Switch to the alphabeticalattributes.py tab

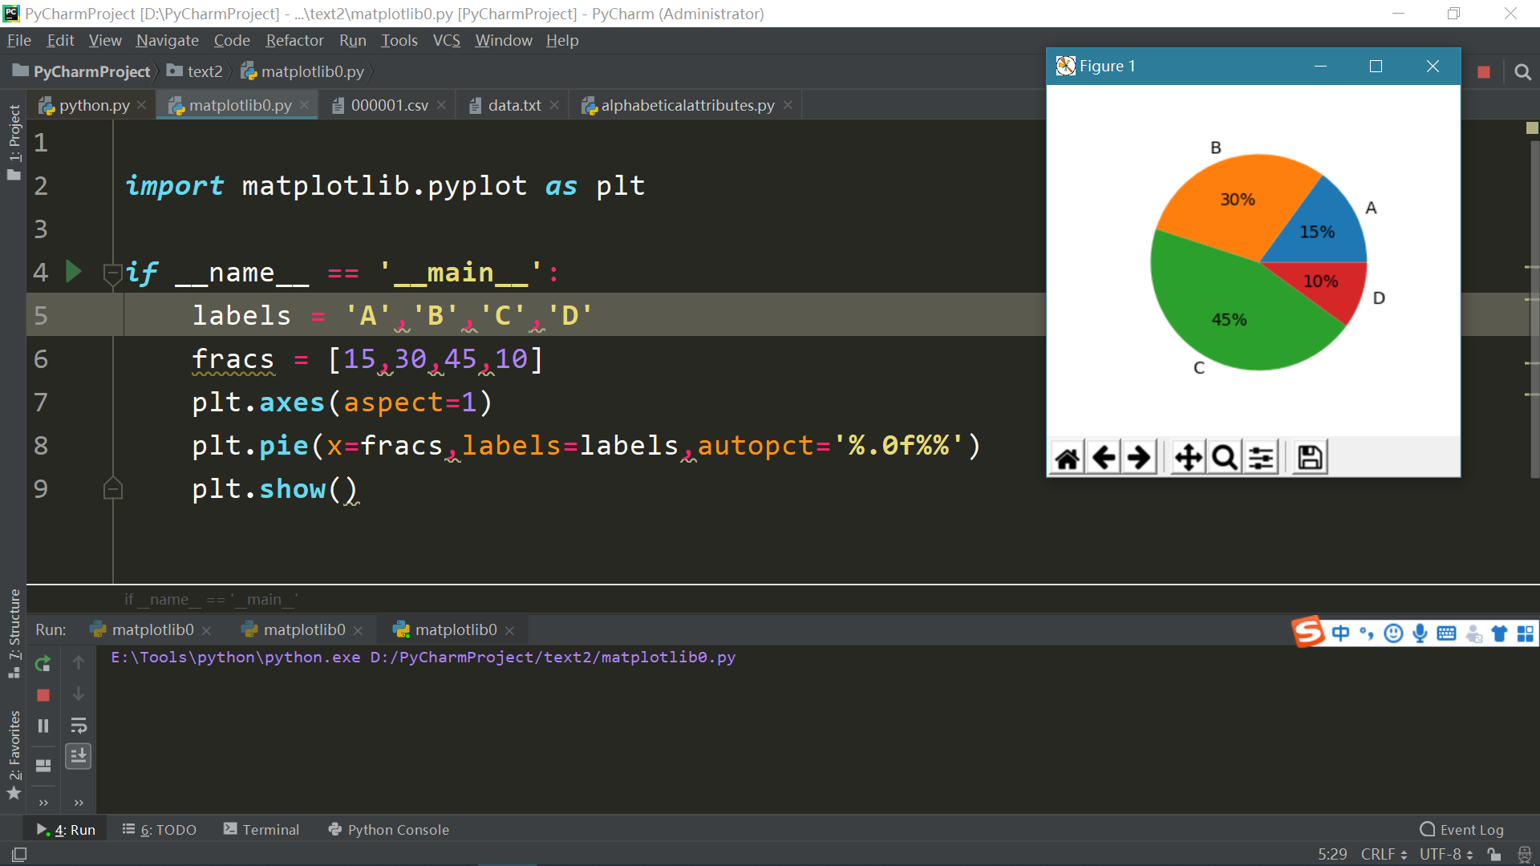pos(686,103)
